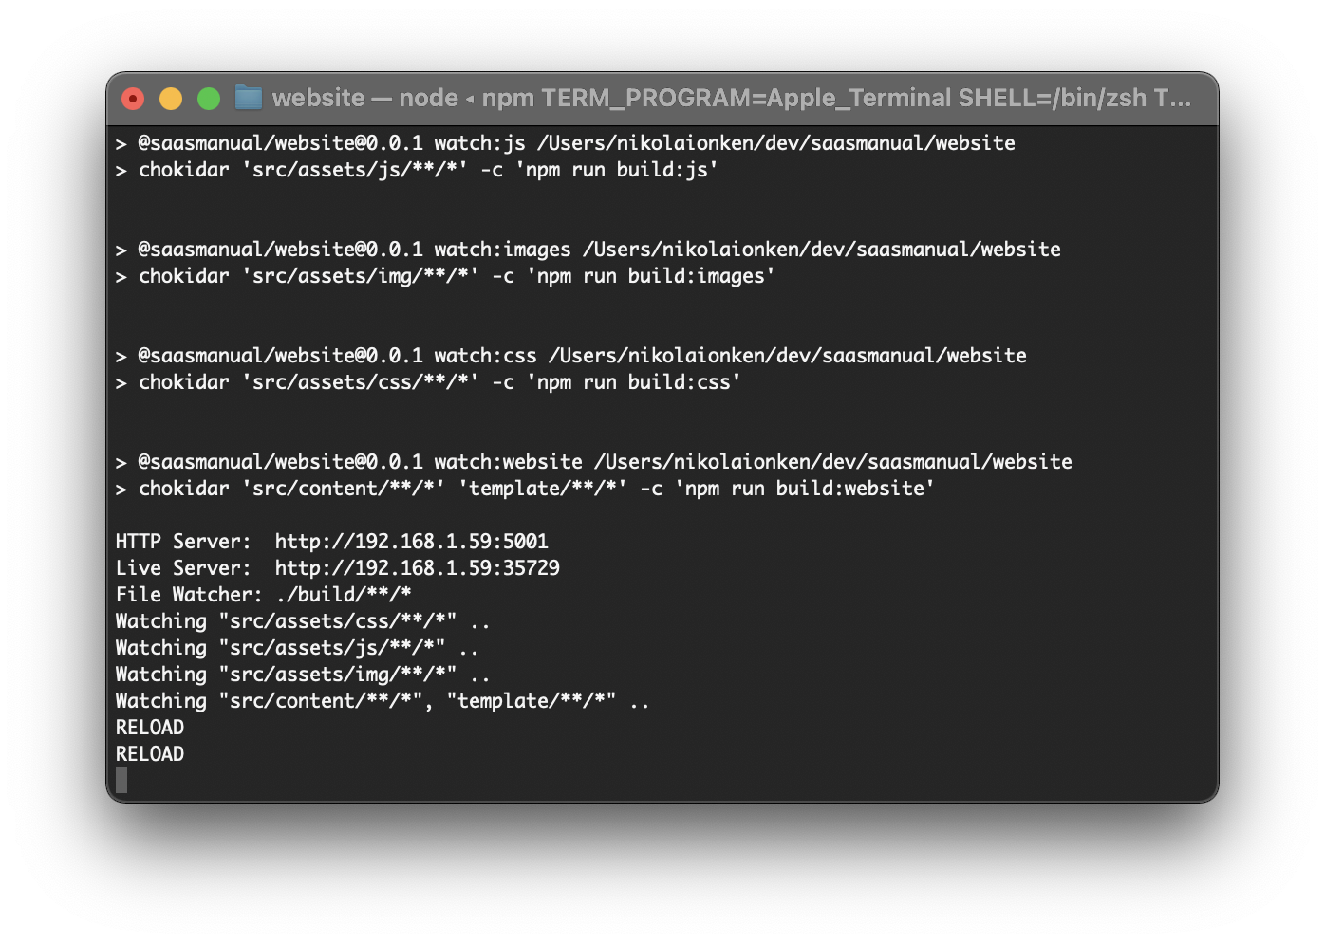Open the Live Server URL http://192.168.1.59:35729
The image size is (1325, 943).
(x=418, y=568)
